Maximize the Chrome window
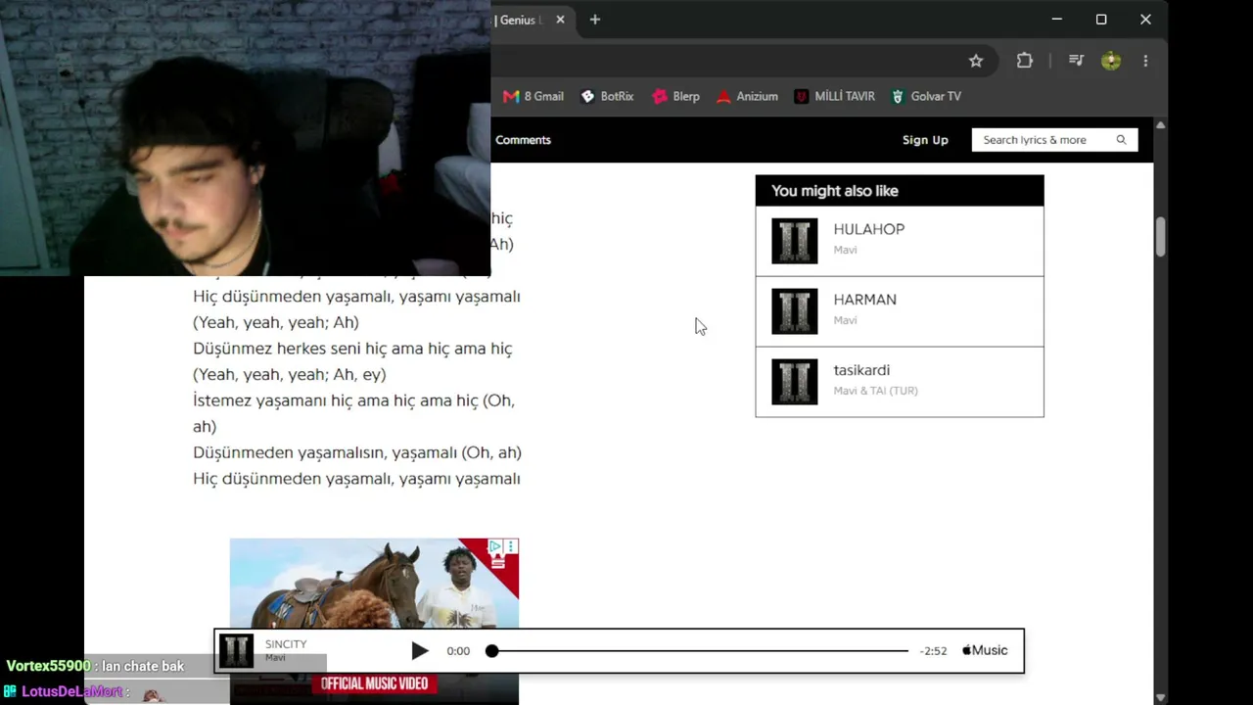 pos(1101,20)
